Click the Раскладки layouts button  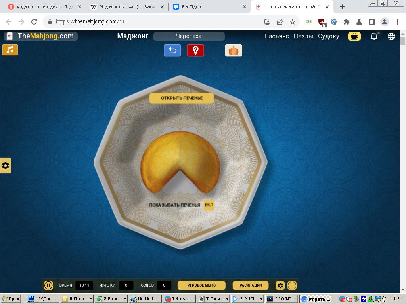point(251,285)
